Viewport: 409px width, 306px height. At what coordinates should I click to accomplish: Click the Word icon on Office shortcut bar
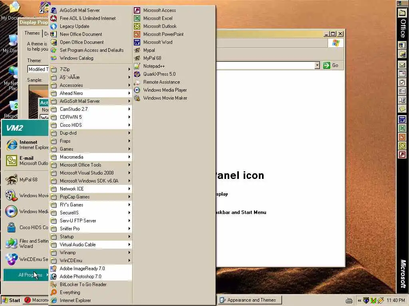[x=402, y=120]
